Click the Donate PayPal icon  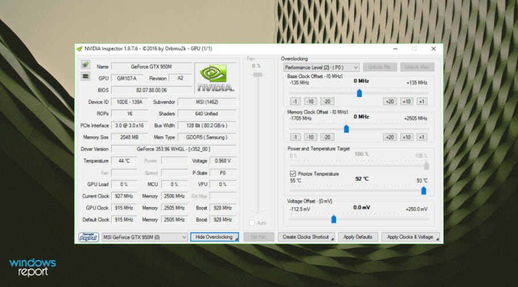click(x=89, y=236)
